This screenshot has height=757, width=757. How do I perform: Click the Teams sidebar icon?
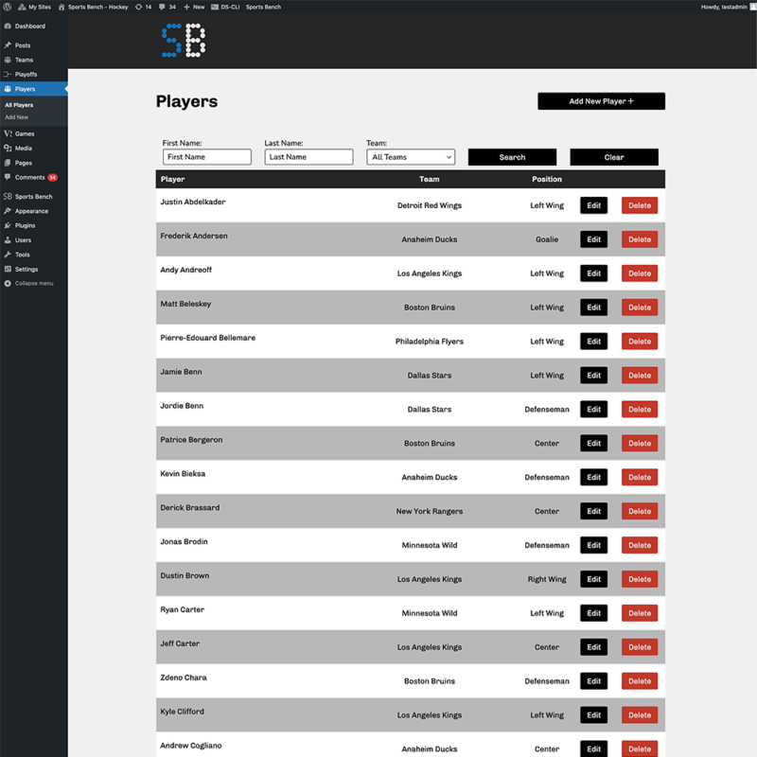(8, 60)
